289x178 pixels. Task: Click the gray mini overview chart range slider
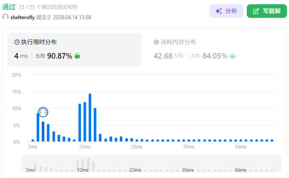(151, 164)
